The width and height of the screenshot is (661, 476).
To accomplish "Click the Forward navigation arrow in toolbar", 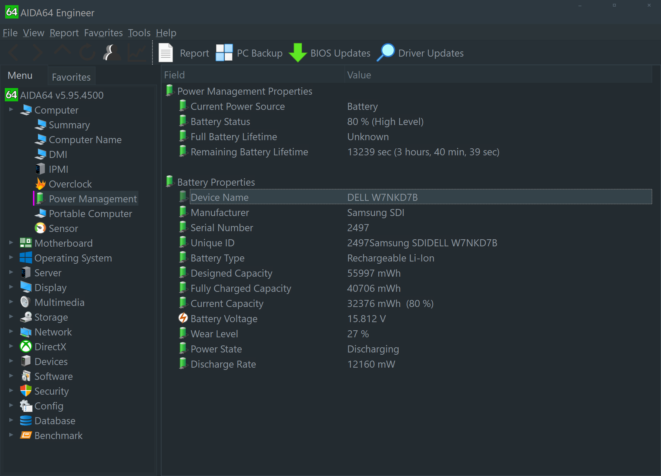I will [37, 53].
